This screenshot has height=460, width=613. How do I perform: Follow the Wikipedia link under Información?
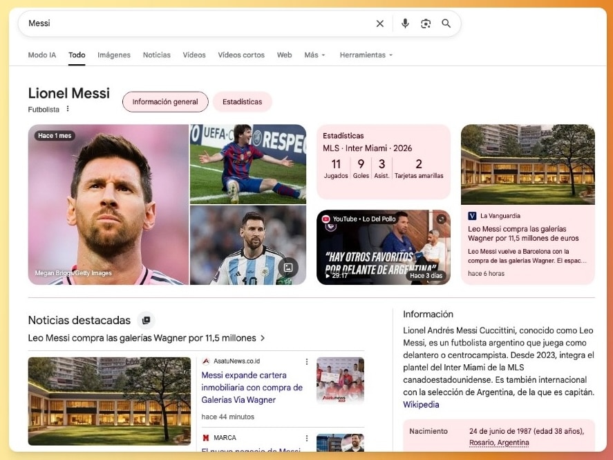pos(421,405)
